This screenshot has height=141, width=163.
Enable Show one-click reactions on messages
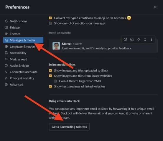click(x=50, y=23)
